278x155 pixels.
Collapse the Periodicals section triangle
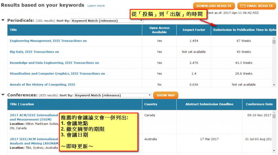pyautogui.click(x=3, y=20)
